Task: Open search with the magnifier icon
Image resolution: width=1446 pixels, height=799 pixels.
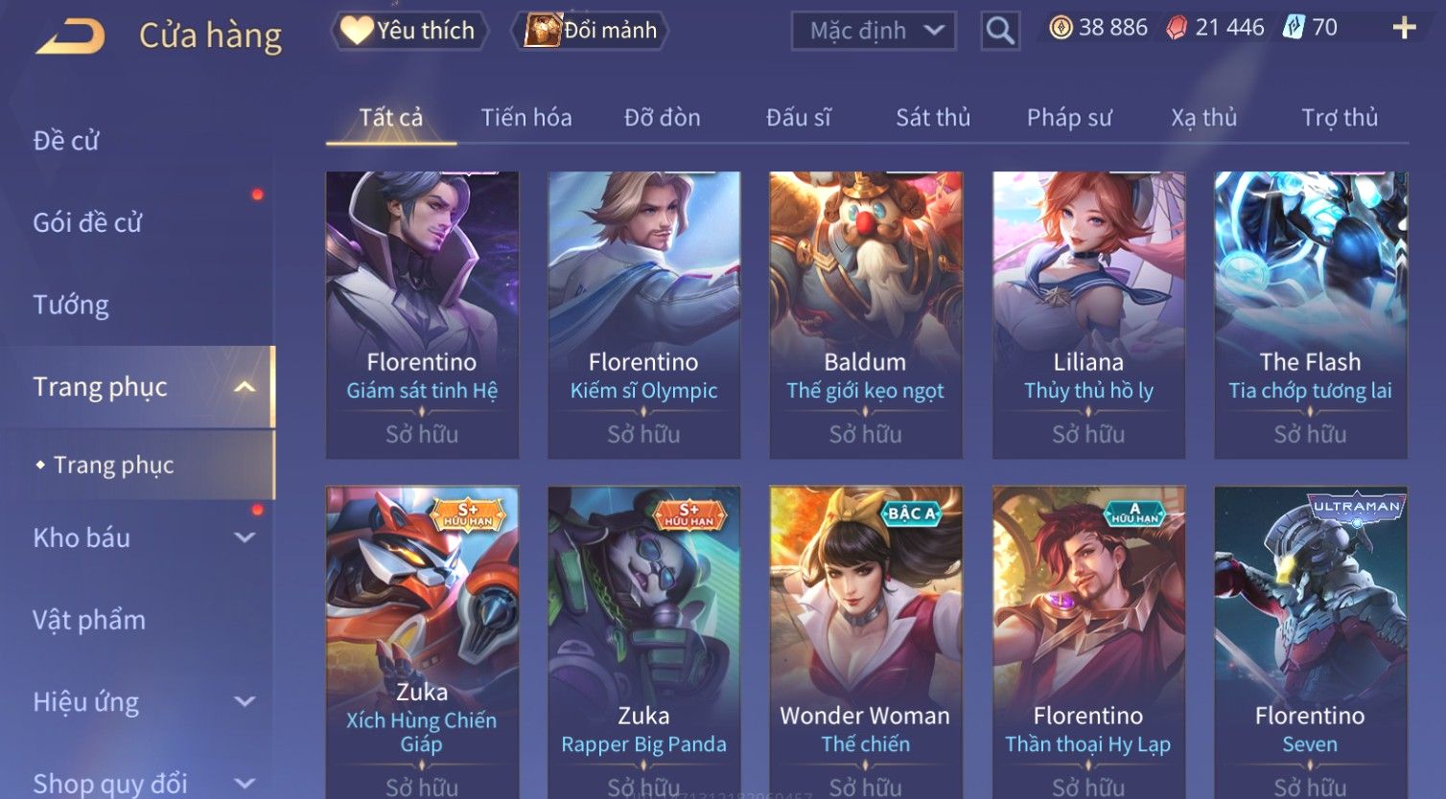Action: [1000, 31]
